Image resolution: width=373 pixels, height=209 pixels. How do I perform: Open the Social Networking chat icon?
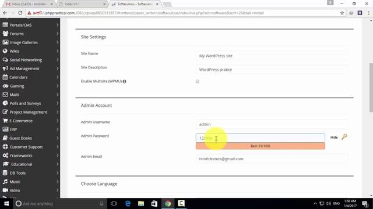click(x=5, y=60)
